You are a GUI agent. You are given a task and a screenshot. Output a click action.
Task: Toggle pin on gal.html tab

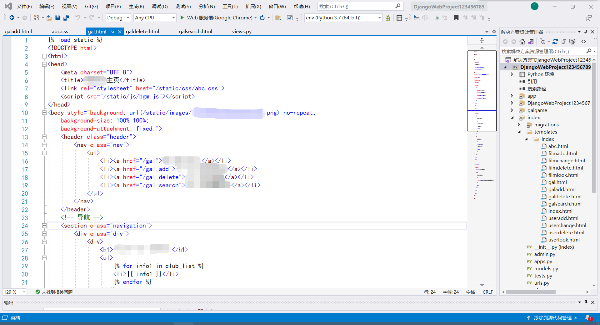click(112, 32)
